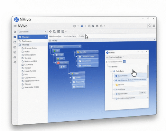This screenshot has width=166, height=131.
Task: Open the small dropdown button in Egorehwate row
Action: click(x=142, y=93)
